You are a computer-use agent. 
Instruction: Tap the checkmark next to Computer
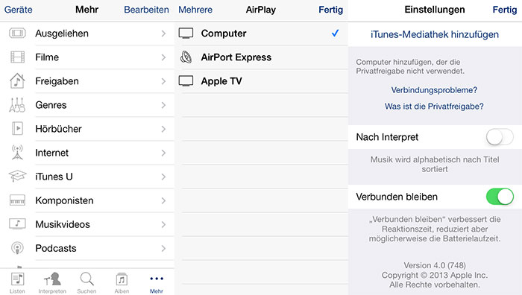coord(336,33)
